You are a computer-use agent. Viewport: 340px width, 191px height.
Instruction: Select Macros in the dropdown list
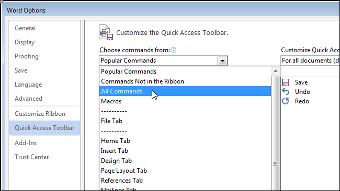(x=185, y=101)
